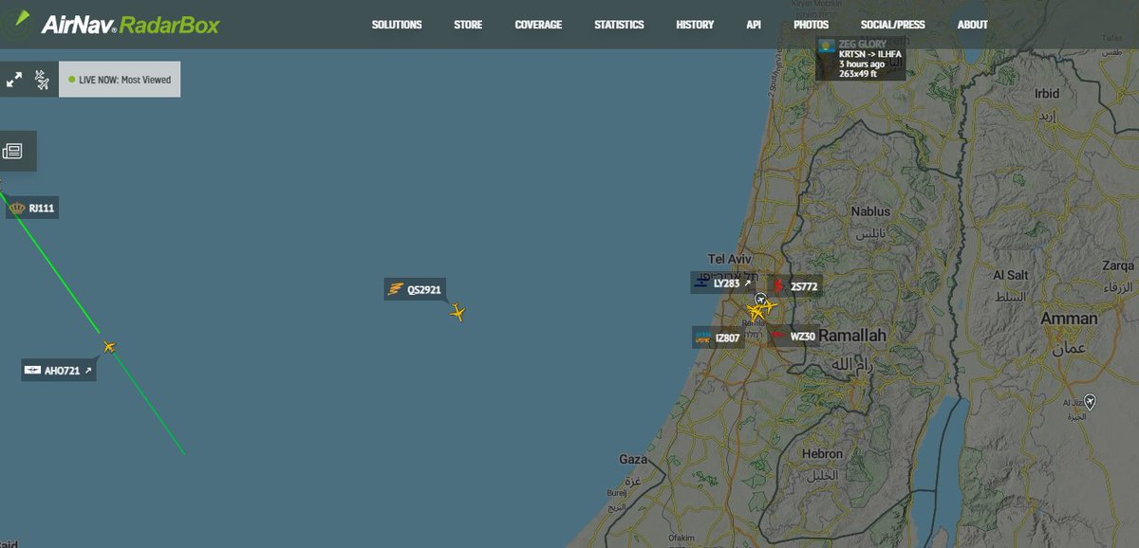Click the Hebron label on the map
The image size is (1139, 548).
click(822, 454)
